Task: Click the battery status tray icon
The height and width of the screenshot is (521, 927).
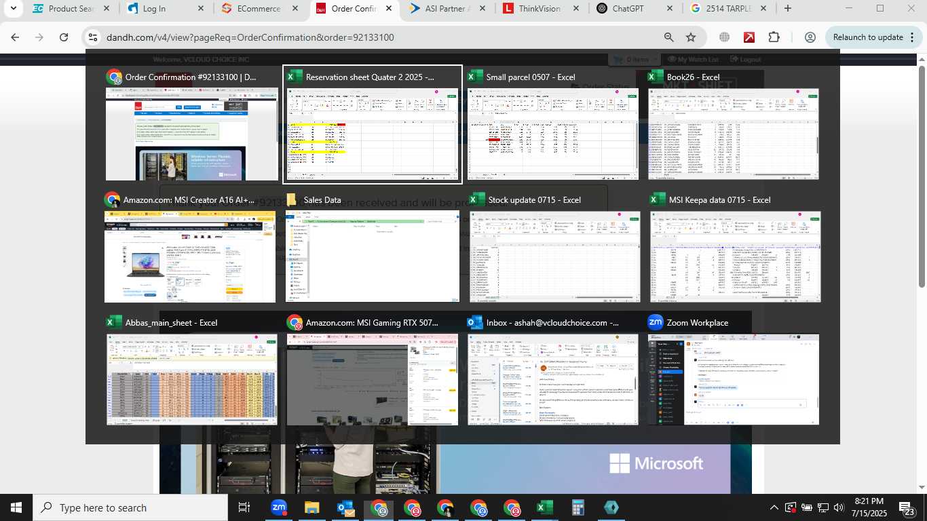Action: pyautogui.click(x=806, y=507)
